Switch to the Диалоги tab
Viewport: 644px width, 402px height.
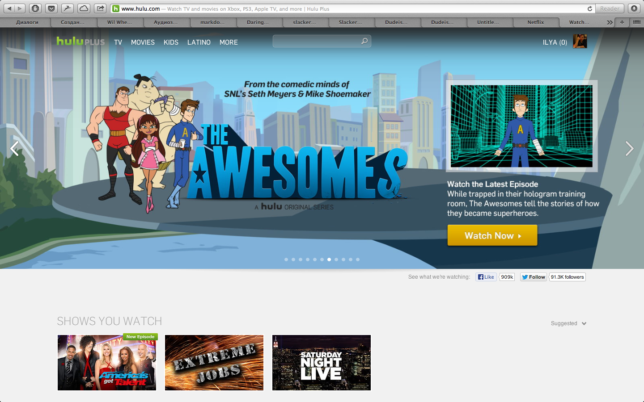(27, 22)
